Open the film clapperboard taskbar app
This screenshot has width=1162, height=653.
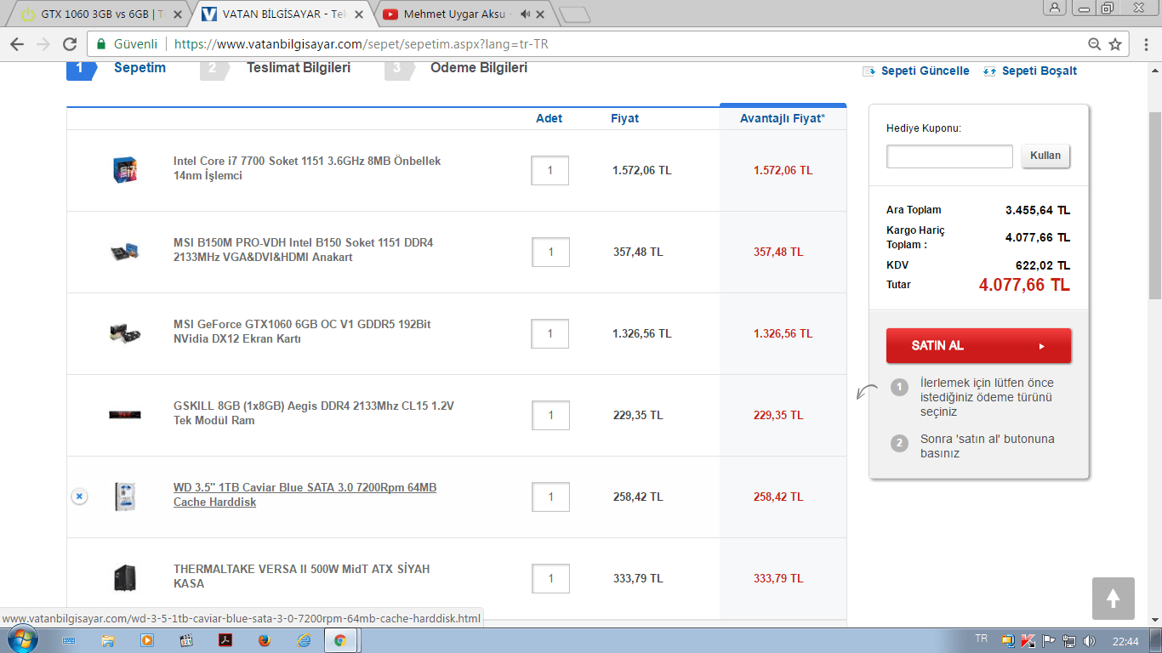pyautogui.click(x=187, y=640)
